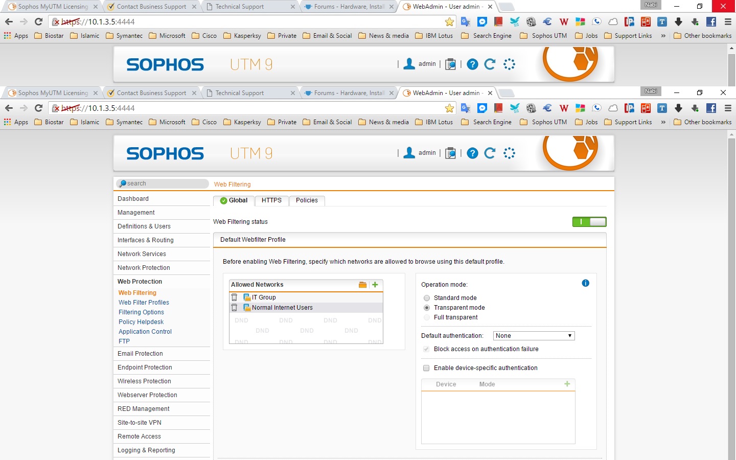The height and width of the screenshot is (460, 736).
Task: Click the film reel extension icon in the front window
Action: [531, 108]
